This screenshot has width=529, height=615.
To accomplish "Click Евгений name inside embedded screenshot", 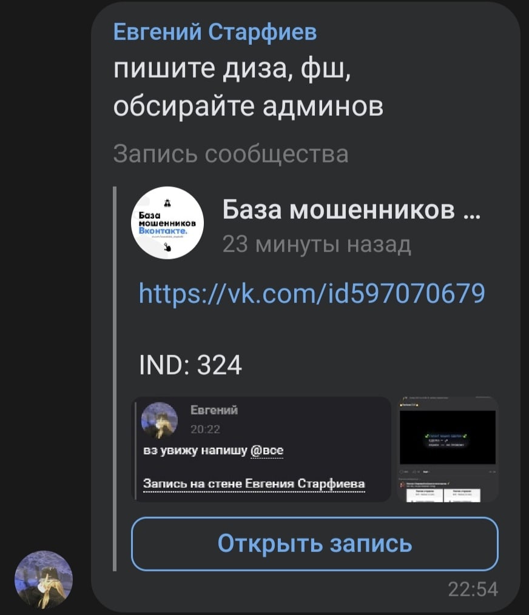I will (x=214, y=410).
